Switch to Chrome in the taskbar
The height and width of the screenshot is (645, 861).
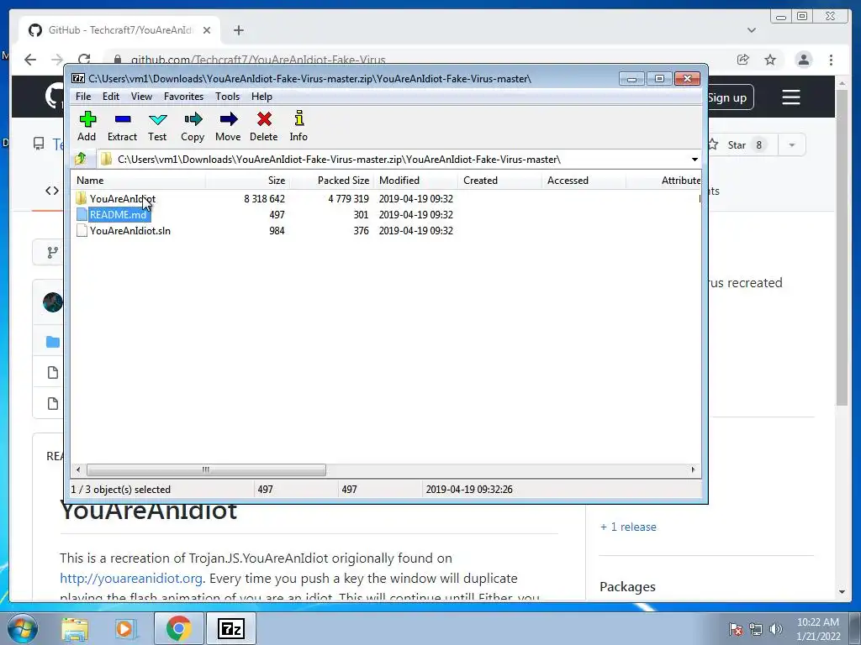[178, 628]
